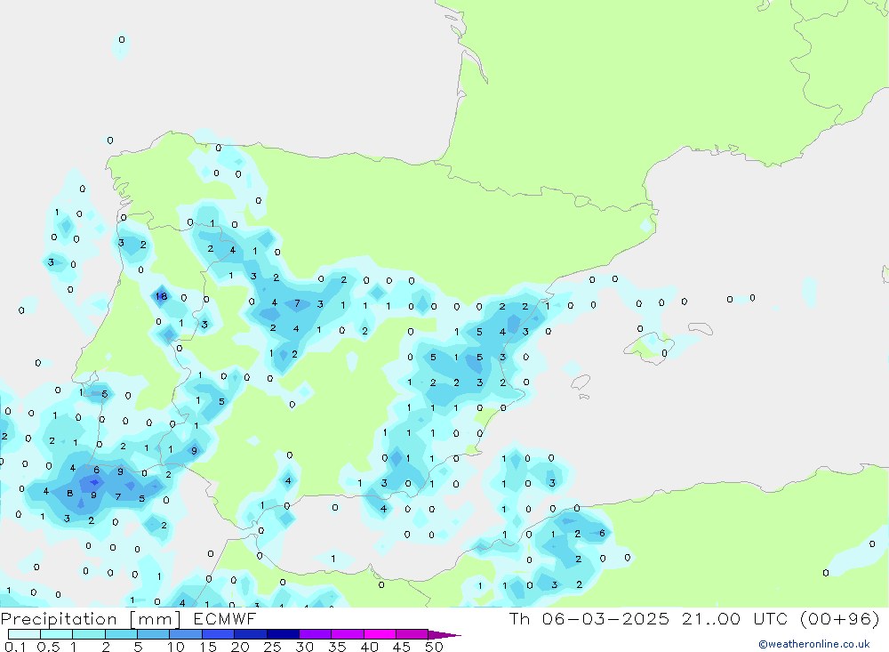Click the 0.1–0.5 mm legend color swatch

(24, 634)
